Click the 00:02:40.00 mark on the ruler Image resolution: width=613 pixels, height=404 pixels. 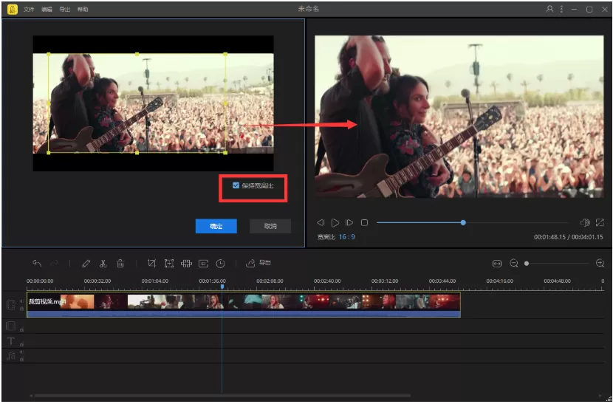(327, 281)
